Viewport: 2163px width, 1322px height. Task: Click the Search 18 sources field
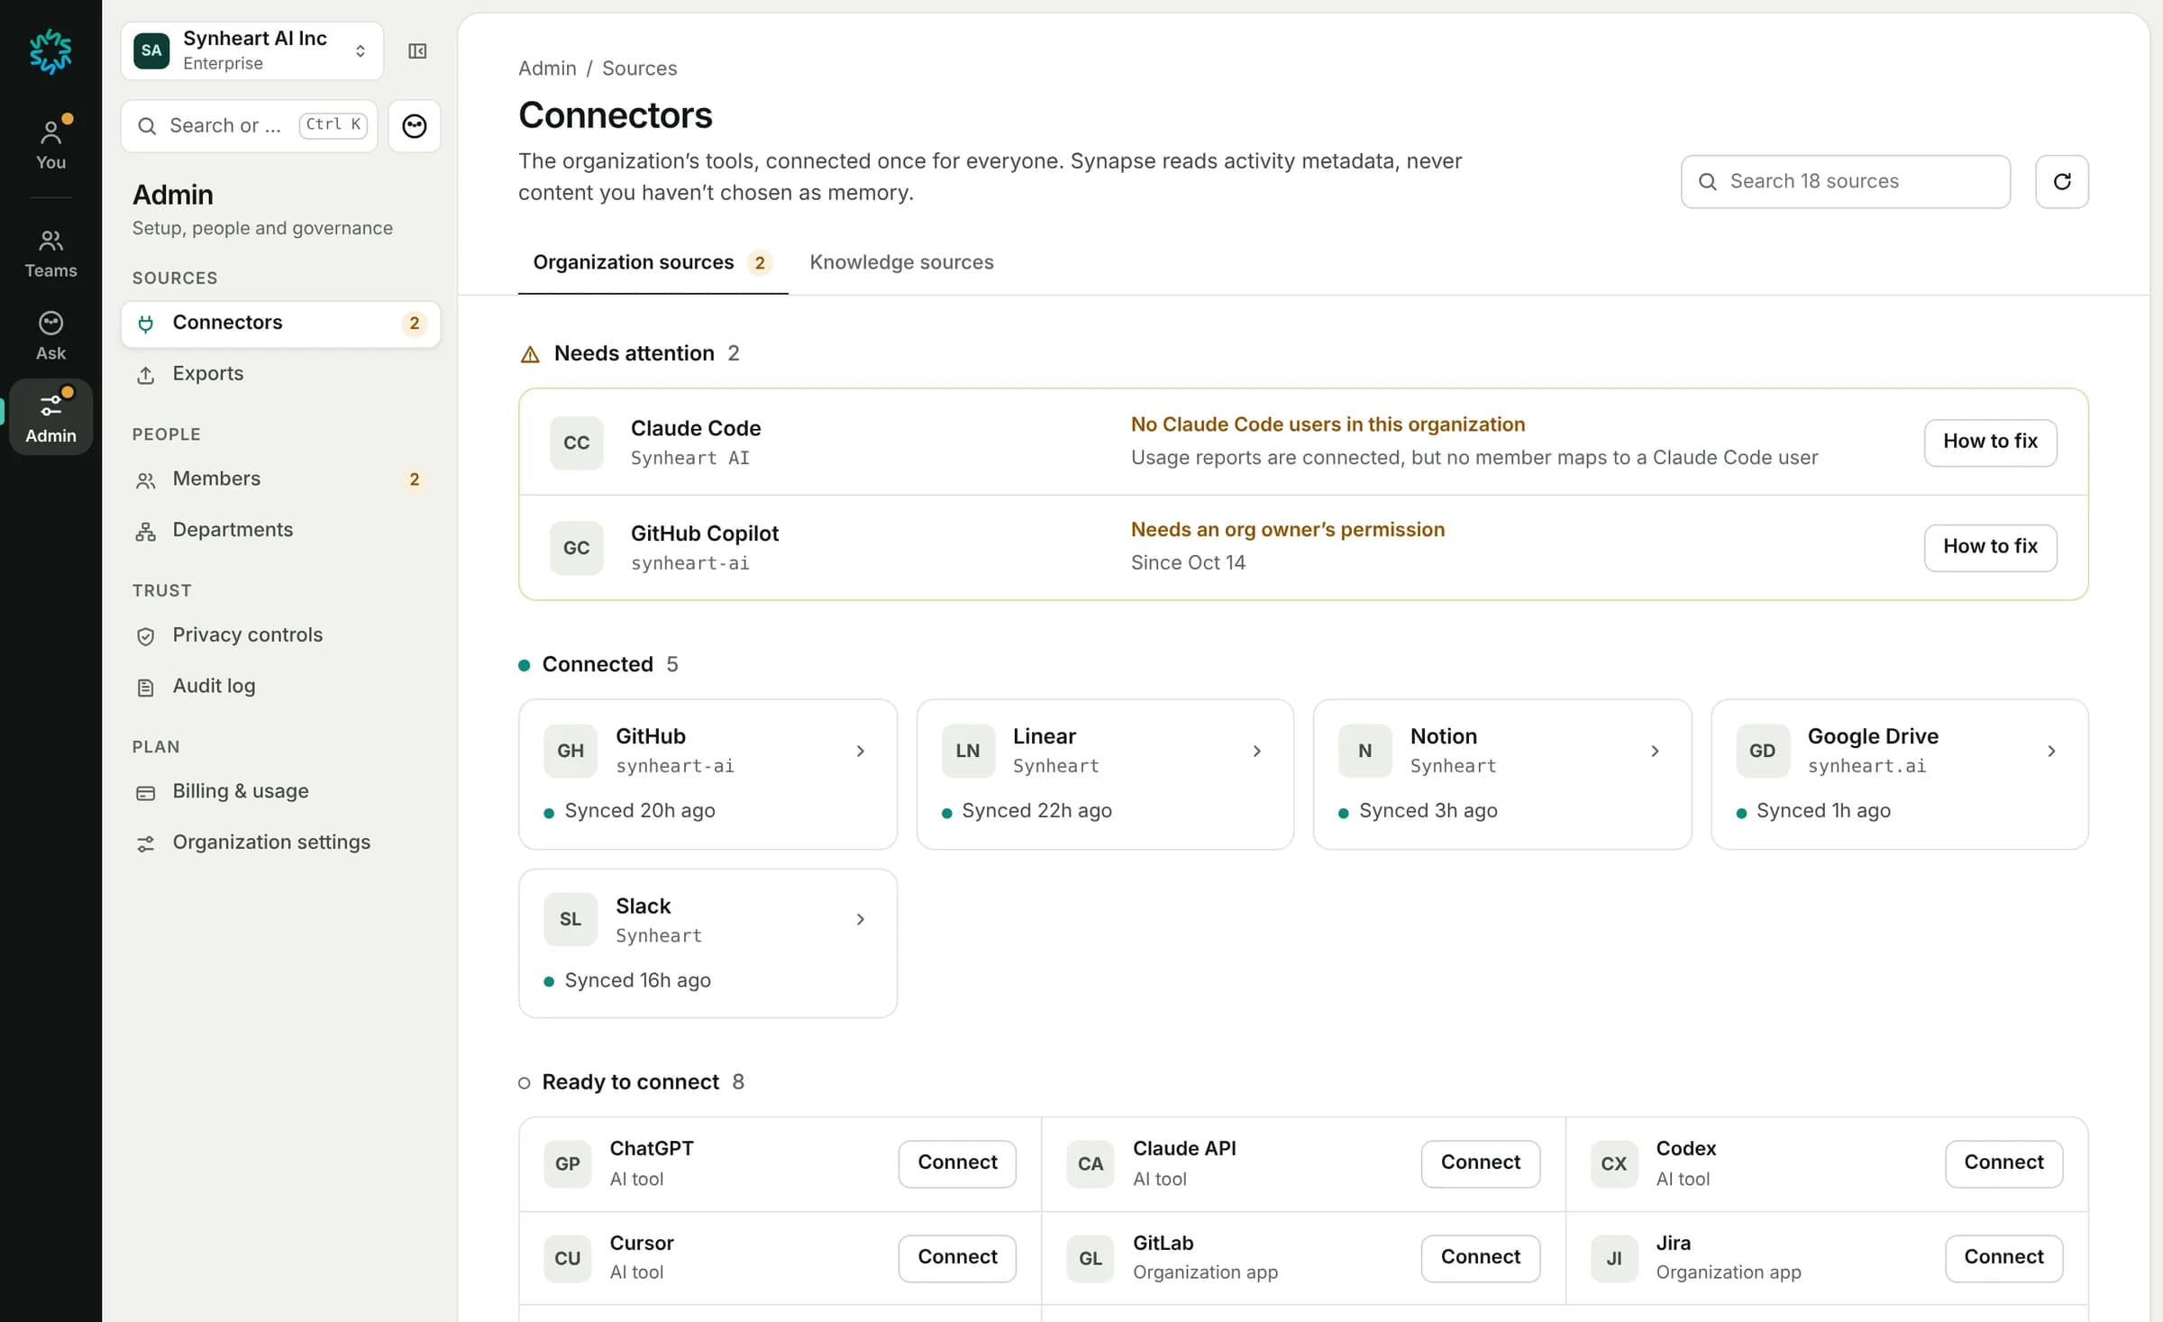tap(1845, 182)
